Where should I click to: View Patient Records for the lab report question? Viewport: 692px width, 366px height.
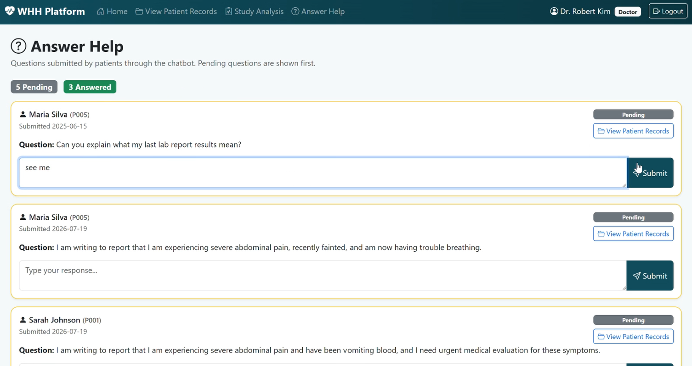[633, 131]
